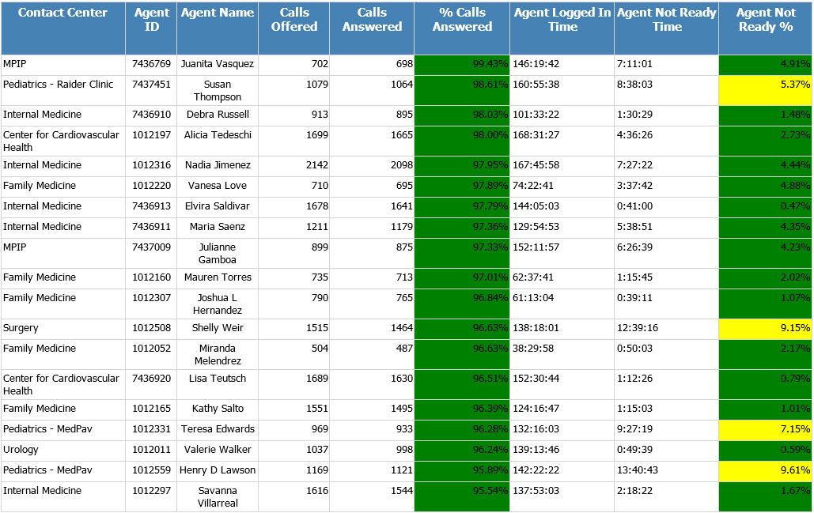Click the Surgery contact center cell
This screenshot has height=513, width=814.
62,328
